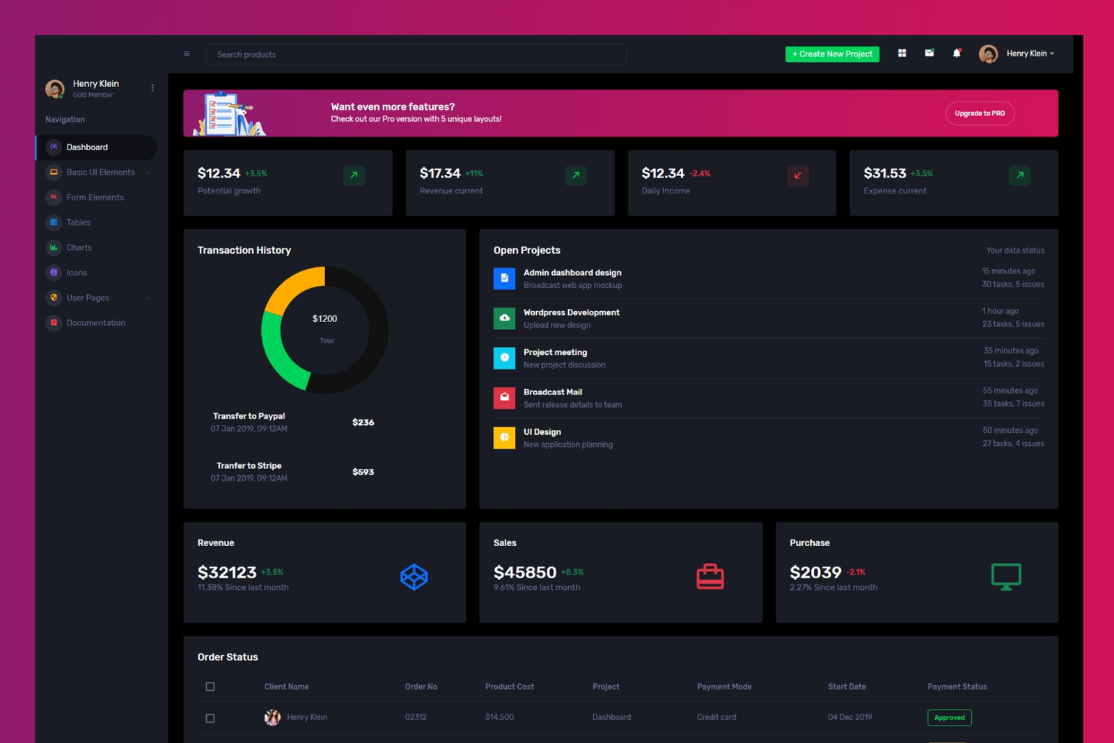Click the Search products input field
Screen dimensions: 1114x743
(416, 54)
